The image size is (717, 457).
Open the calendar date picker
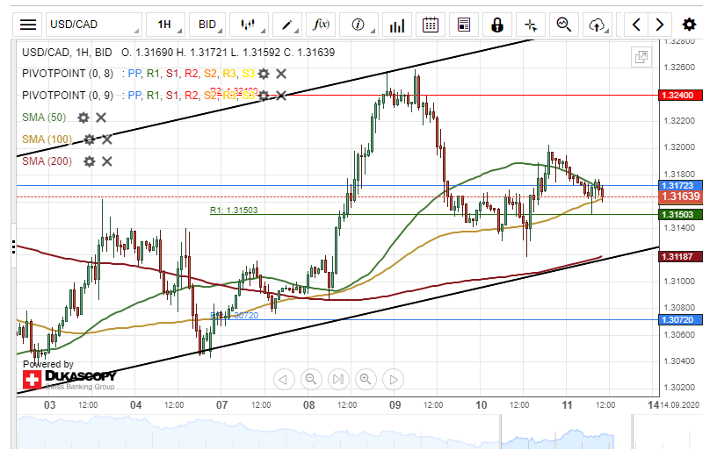tap(430, 25)
